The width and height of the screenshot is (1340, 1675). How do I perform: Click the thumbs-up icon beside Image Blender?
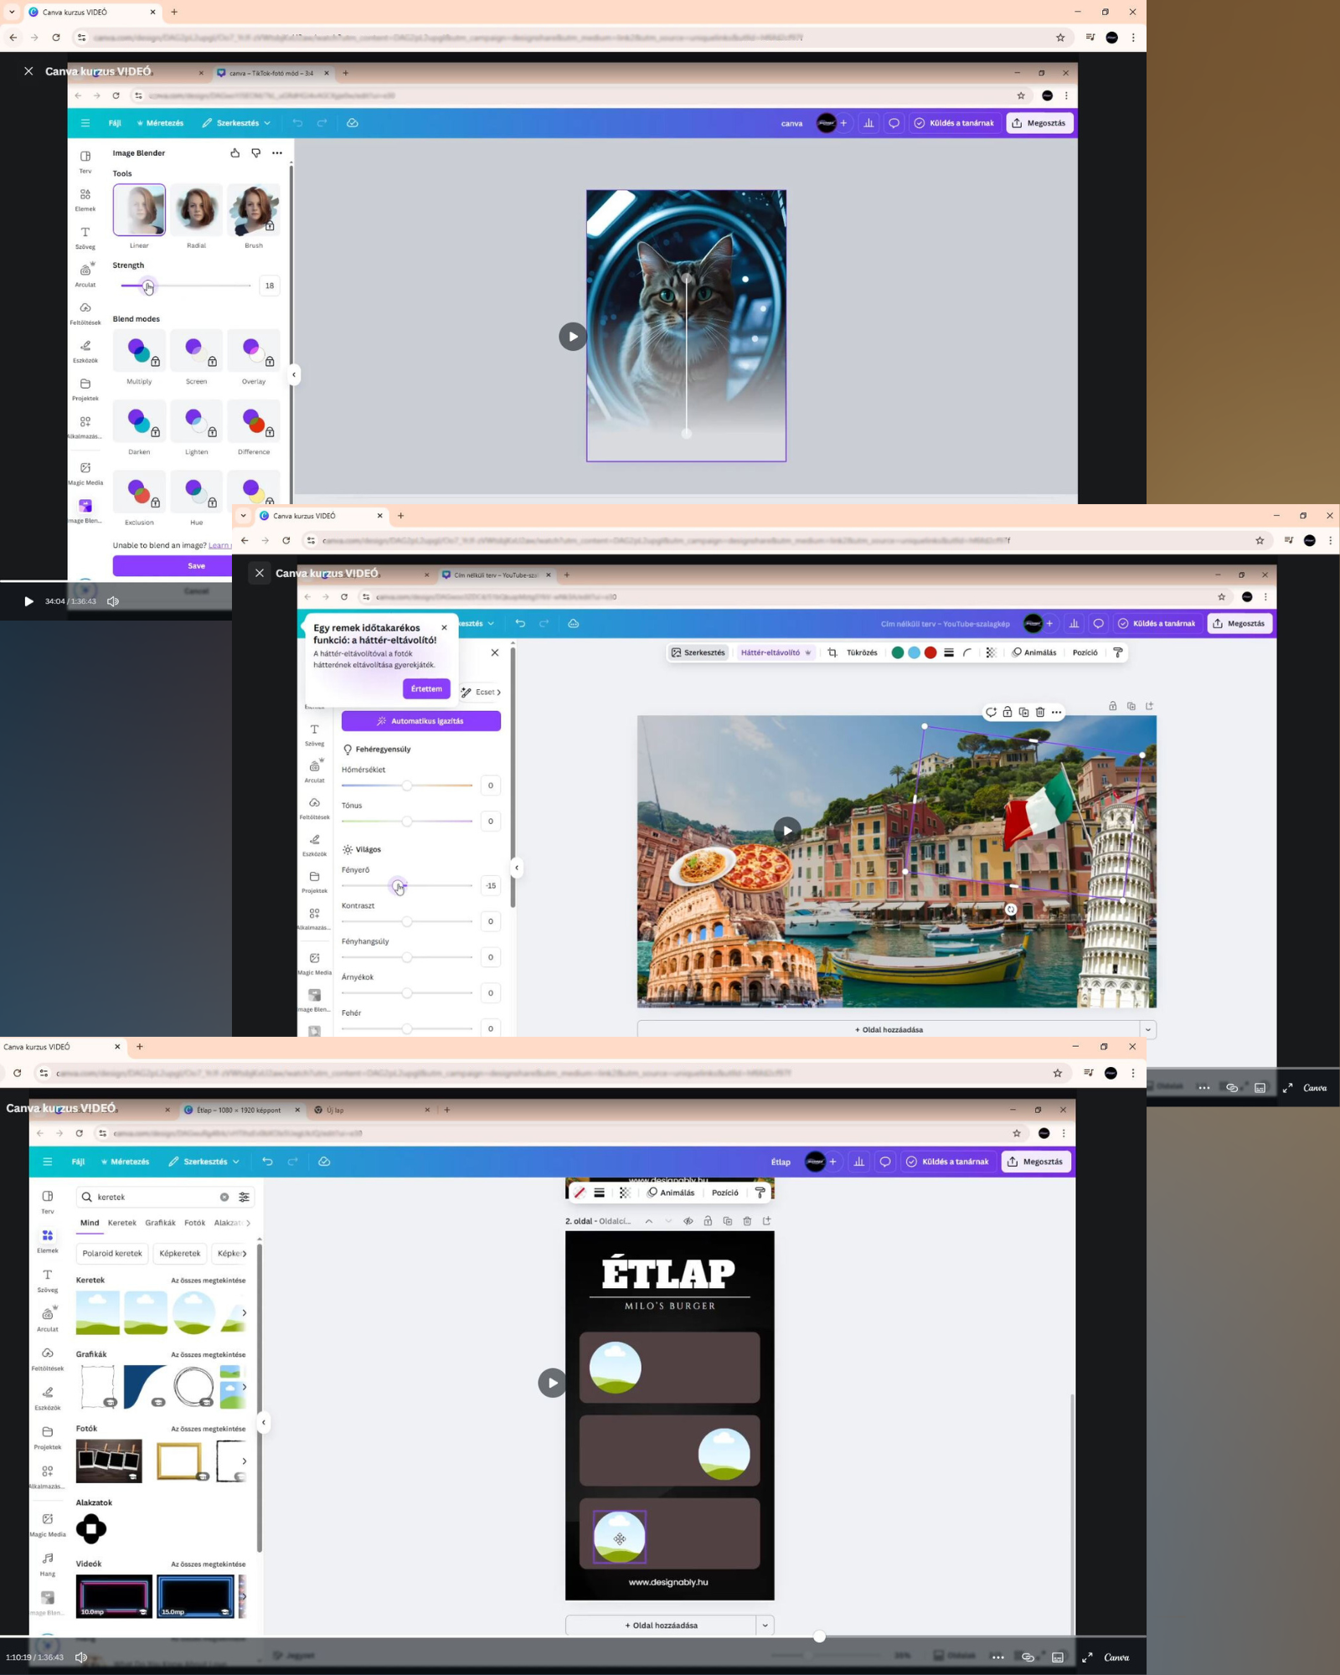coord(235,153)
